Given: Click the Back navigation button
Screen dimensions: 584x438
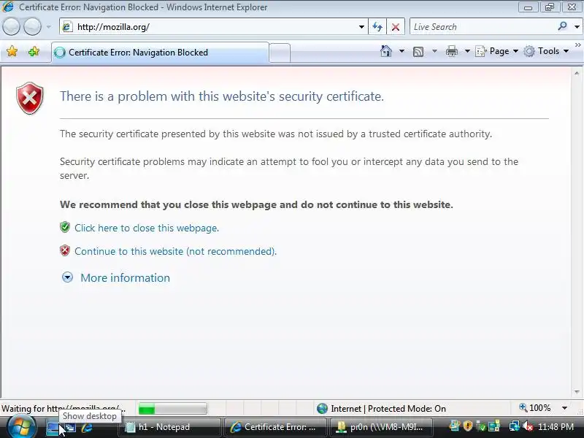Looking at the screenshot, I should click(x=11, y=27).
